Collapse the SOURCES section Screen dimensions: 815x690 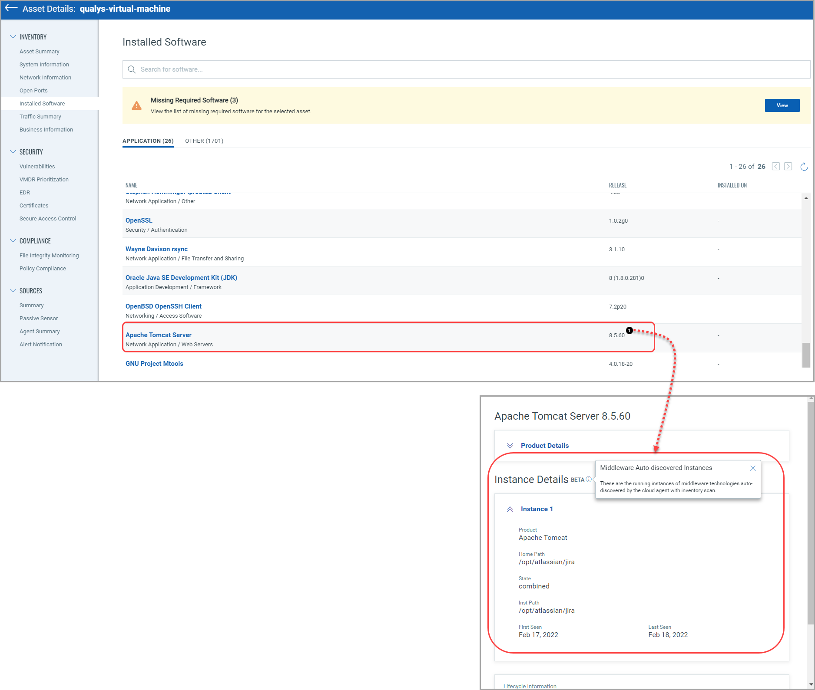point(13,291)
